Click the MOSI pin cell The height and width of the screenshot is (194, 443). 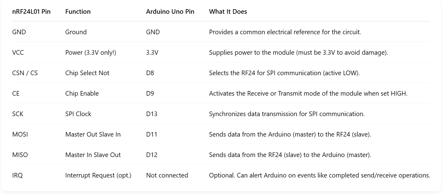click(20, 134)
